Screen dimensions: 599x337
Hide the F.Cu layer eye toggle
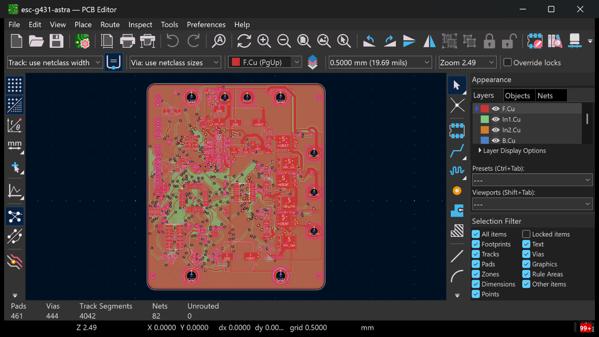point(495,109)
